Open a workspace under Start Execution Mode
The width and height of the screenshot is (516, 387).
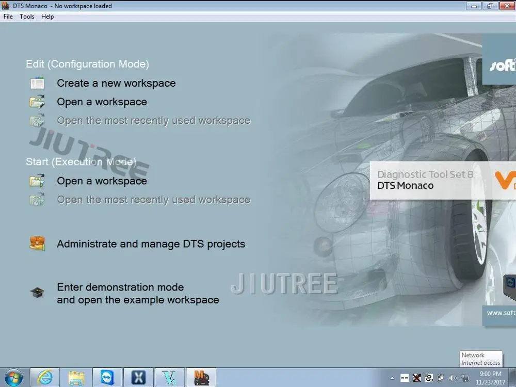click(102, 181)
